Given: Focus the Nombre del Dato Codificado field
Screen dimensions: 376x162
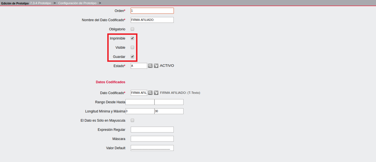Looking at the screenshot, I should click(x=152, y=20).
